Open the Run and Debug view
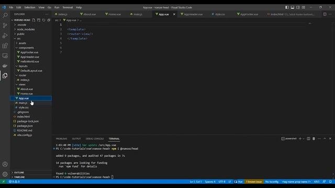This screenshot has height=188, width=335. (5, 36)
